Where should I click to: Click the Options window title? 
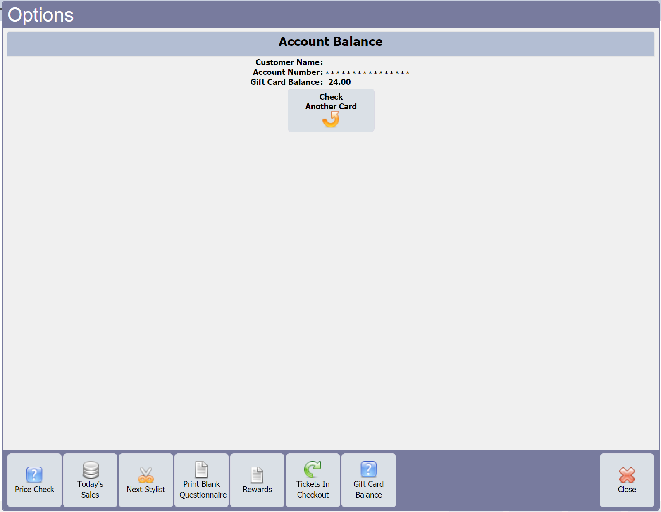[41, 15]
